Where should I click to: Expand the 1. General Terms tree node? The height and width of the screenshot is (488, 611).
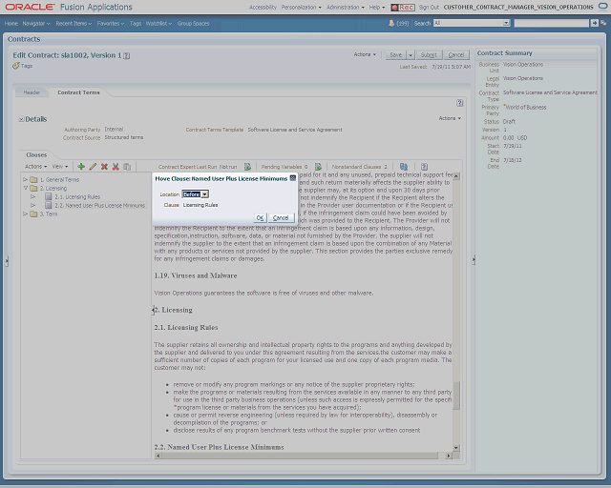point(25,180)
